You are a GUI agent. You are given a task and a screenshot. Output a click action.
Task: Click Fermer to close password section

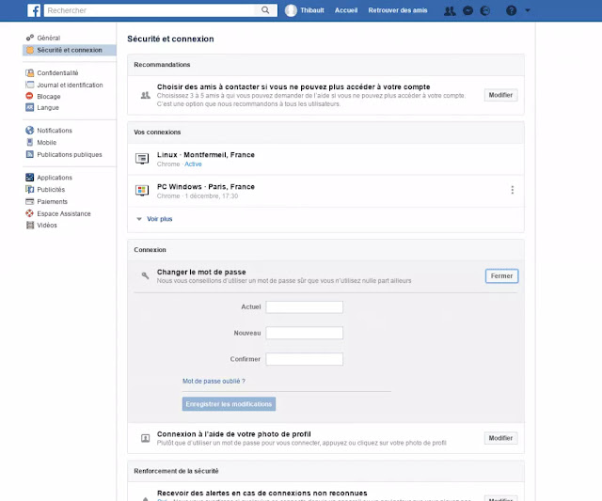pos(501,276)
